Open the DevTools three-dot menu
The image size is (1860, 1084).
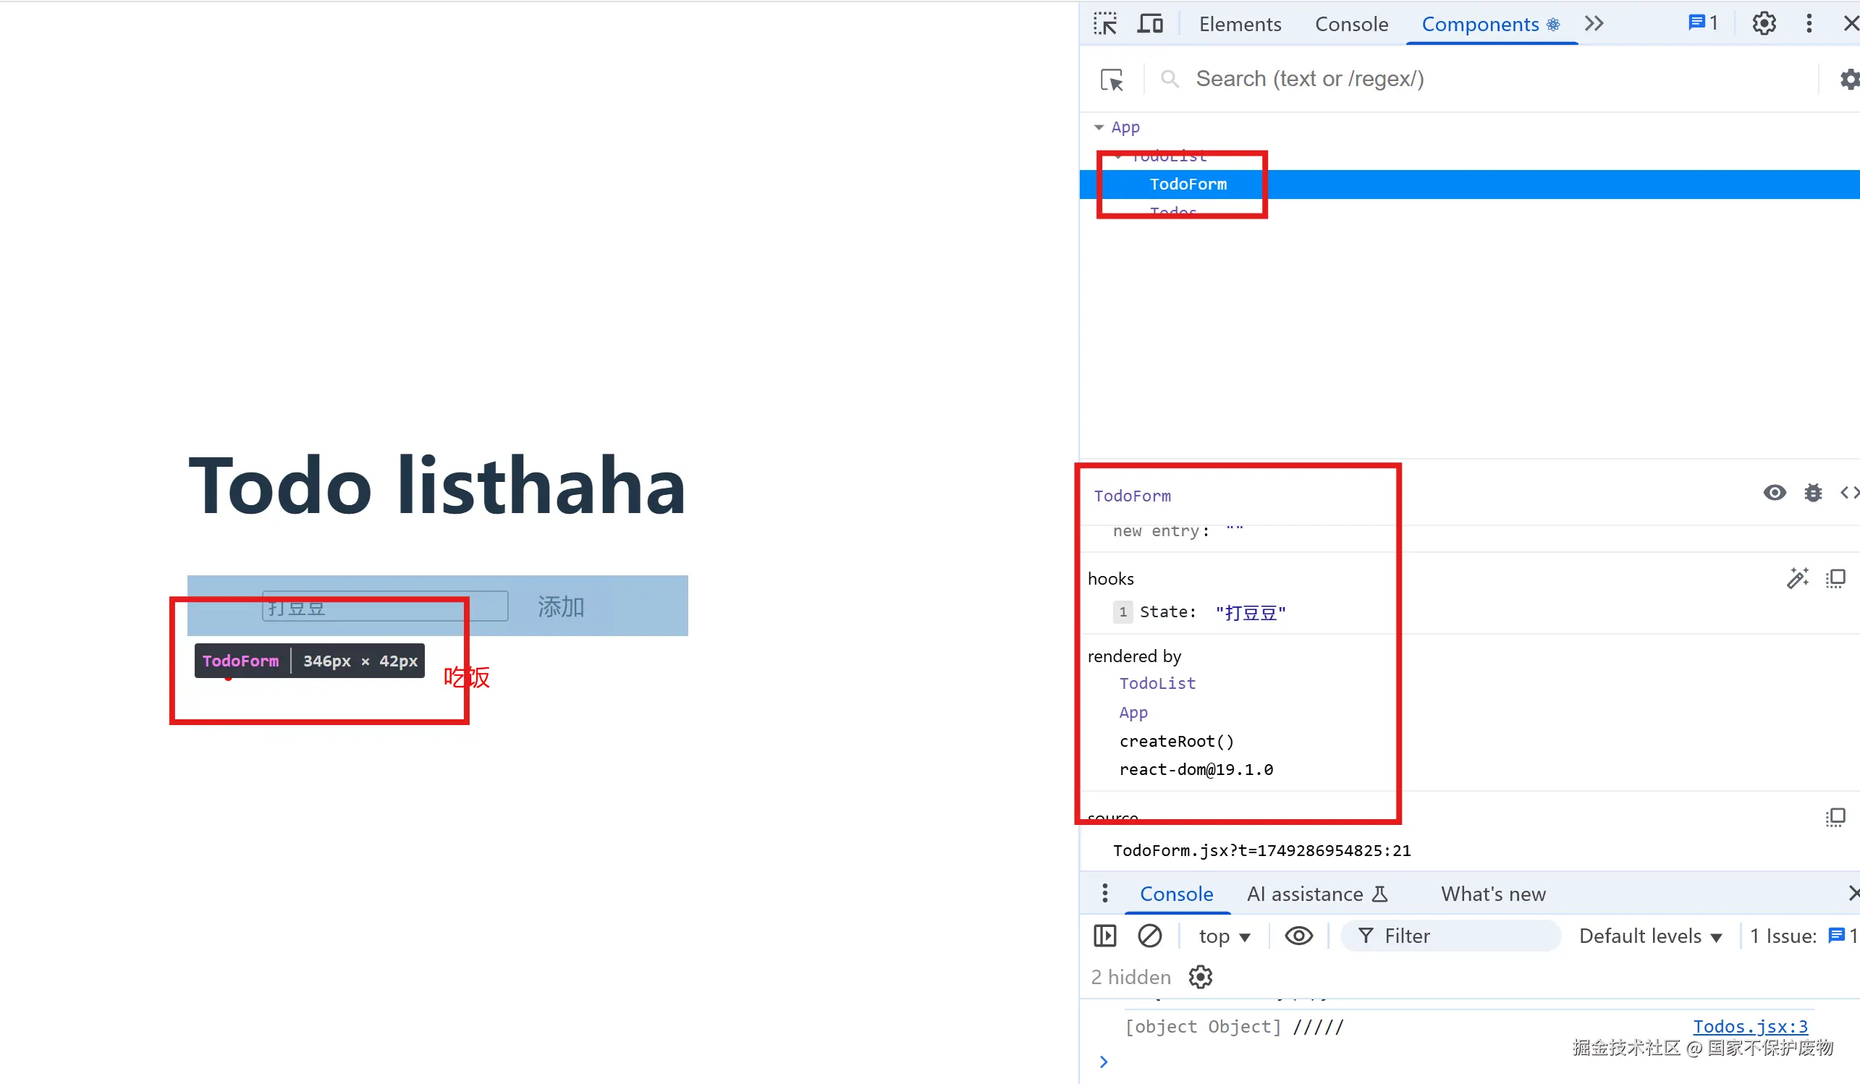pos(1809,24)
